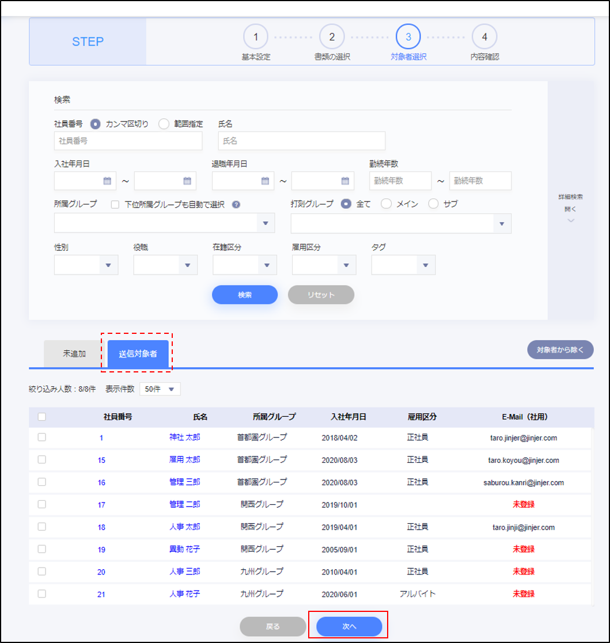Image resolution: width=610 pixels, height=643 pixels.
Task: Enable 下位所属グループも自動で選択 checkbox
Action: tap(115, 204)
